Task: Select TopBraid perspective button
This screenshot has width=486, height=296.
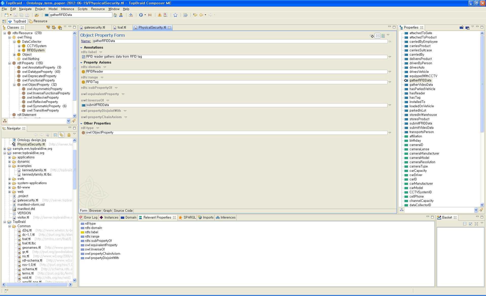Action: pos(17,21)
